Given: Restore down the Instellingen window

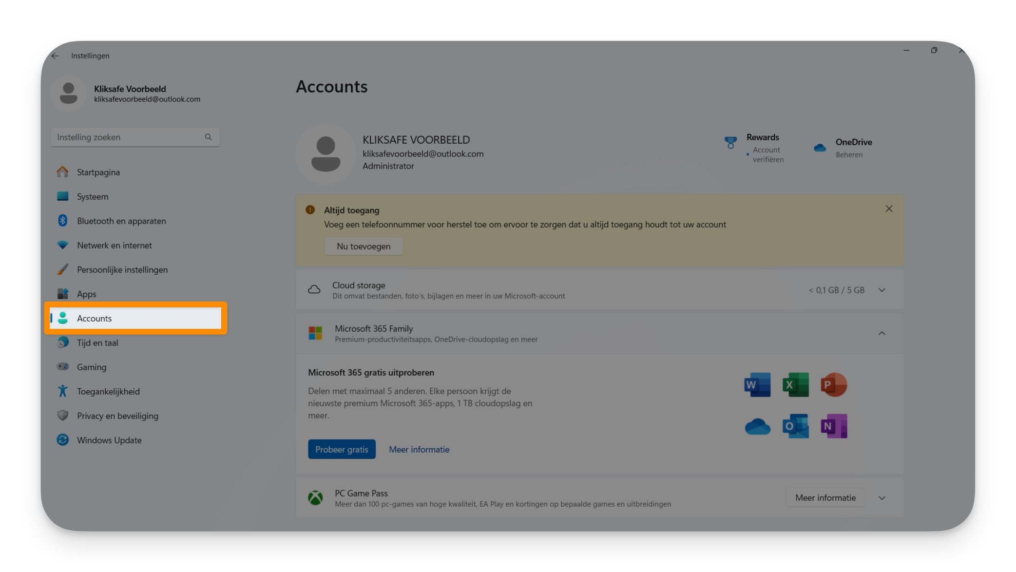Looking at the screenshot, I should (x=934, y=50).
